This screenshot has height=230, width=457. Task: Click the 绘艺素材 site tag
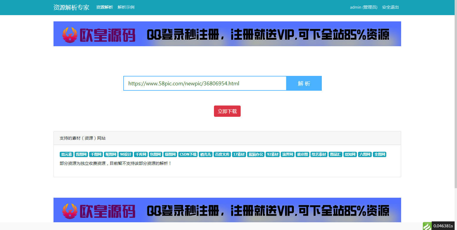click(x=319, y=154)
